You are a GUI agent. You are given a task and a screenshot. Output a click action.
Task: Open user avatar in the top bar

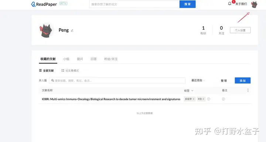(254, 4)
